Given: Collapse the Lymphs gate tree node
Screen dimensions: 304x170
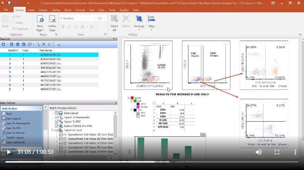Looking at the screenshot, I should (x=128, y=98).
